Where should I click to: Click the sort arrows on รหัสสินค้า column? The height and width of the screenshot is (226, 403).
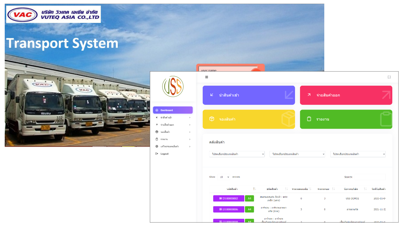(x=255, y=189)
